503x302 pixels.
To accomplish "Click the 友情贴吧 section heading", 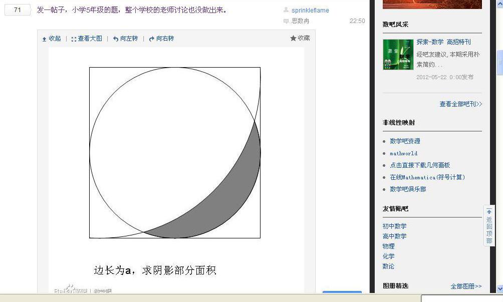I will pyautogui.click(x=395, y=209).
